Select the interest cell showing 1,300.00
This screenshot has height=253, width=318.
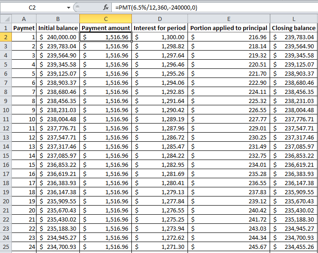pyautogui.click(x=160, y=37)
